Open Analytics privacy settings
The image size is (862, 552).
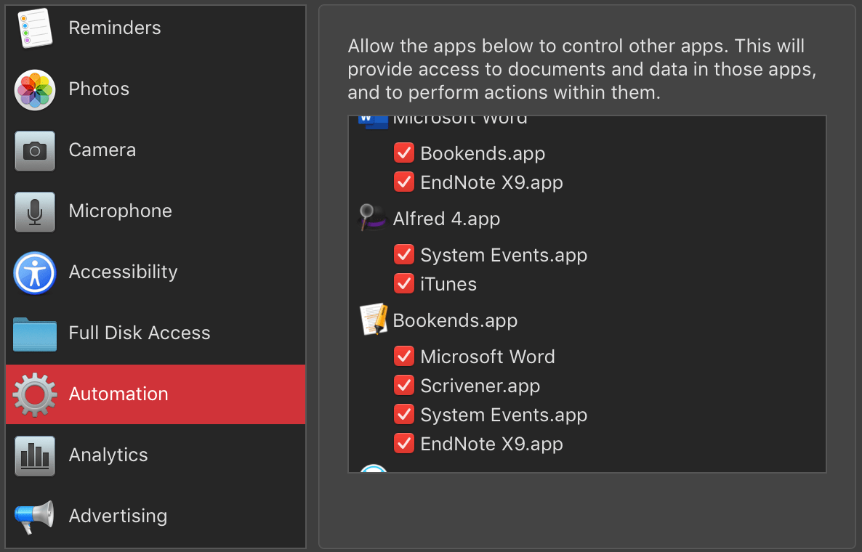tap(156, 455)
